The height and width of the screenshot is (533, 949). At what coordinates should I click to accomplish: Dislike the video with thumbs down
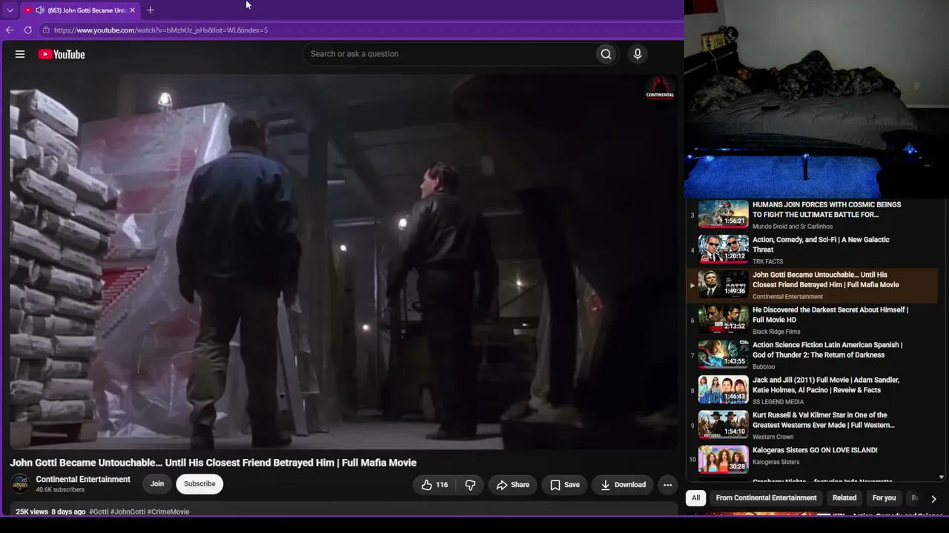coord(470,485)
